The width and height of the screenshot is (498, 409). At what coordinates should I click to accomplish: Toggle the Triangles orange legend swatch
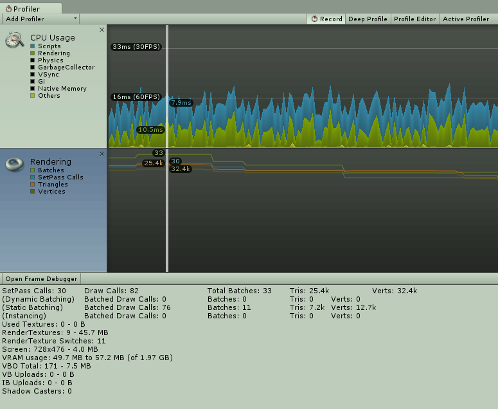[32, 184]
